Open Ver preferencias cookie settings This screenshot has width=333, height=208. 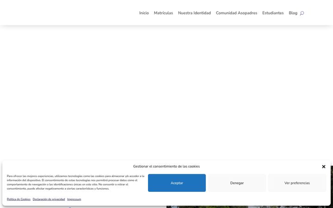[x=297, y=183]
